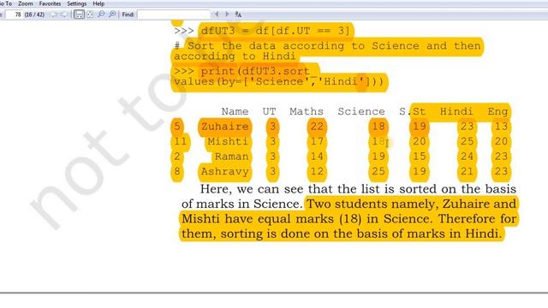This screenshot has height=308, width=548.
Task: Click the 'S.St' column header
Action: pos(413,111)
